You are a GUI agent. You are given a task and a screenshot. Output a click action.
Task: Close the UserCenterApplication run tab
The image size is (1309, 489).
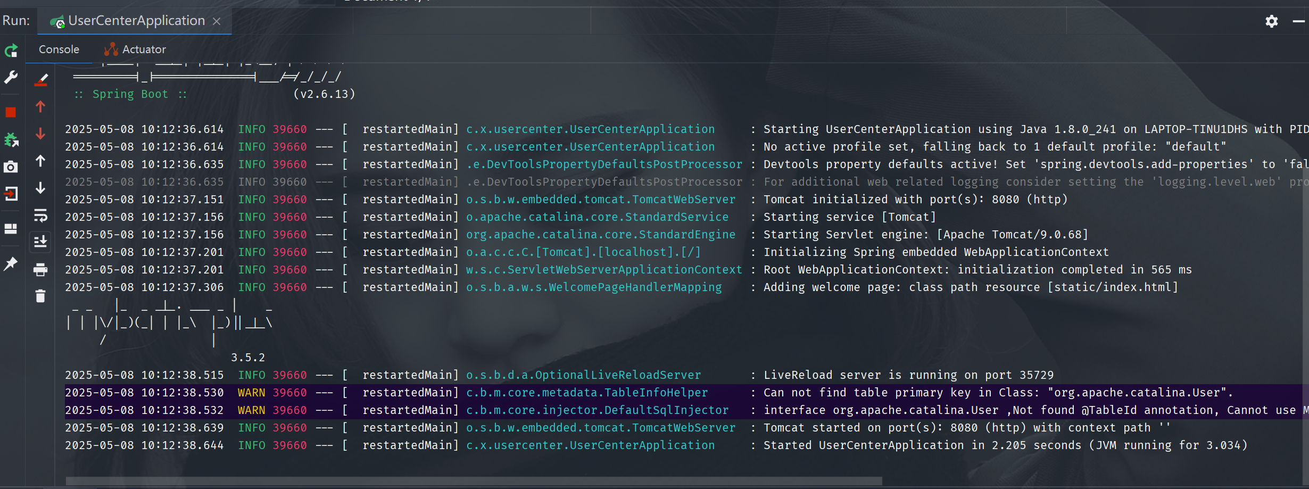pyautogui.click(x=217, y=21)
